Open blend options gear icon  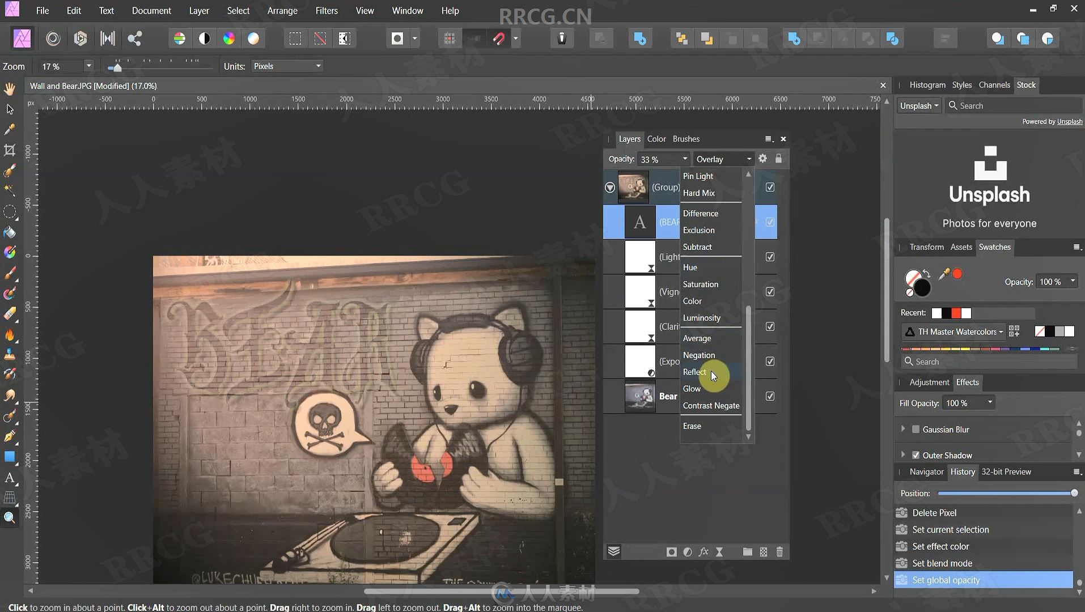(762, 159)
